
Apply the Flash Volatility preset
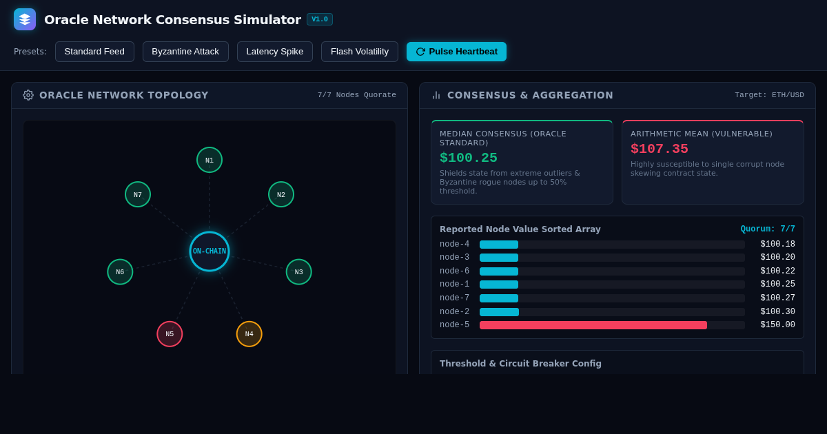point(360,52)
